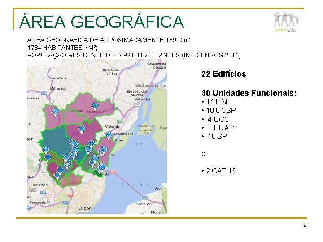Screen dimensions: 323x242
Task: Click the map pin by Póvoa de Santa Iria
Action: coord(109,136)
